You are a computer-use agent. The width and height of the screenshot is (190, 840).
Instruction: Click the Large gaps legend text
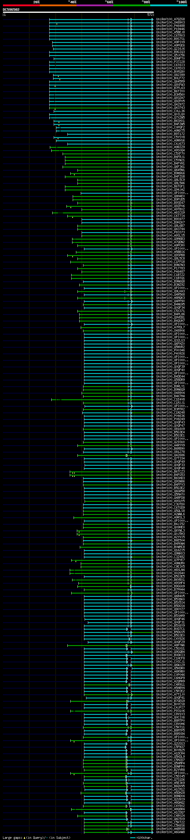click(x=37, y=838)
